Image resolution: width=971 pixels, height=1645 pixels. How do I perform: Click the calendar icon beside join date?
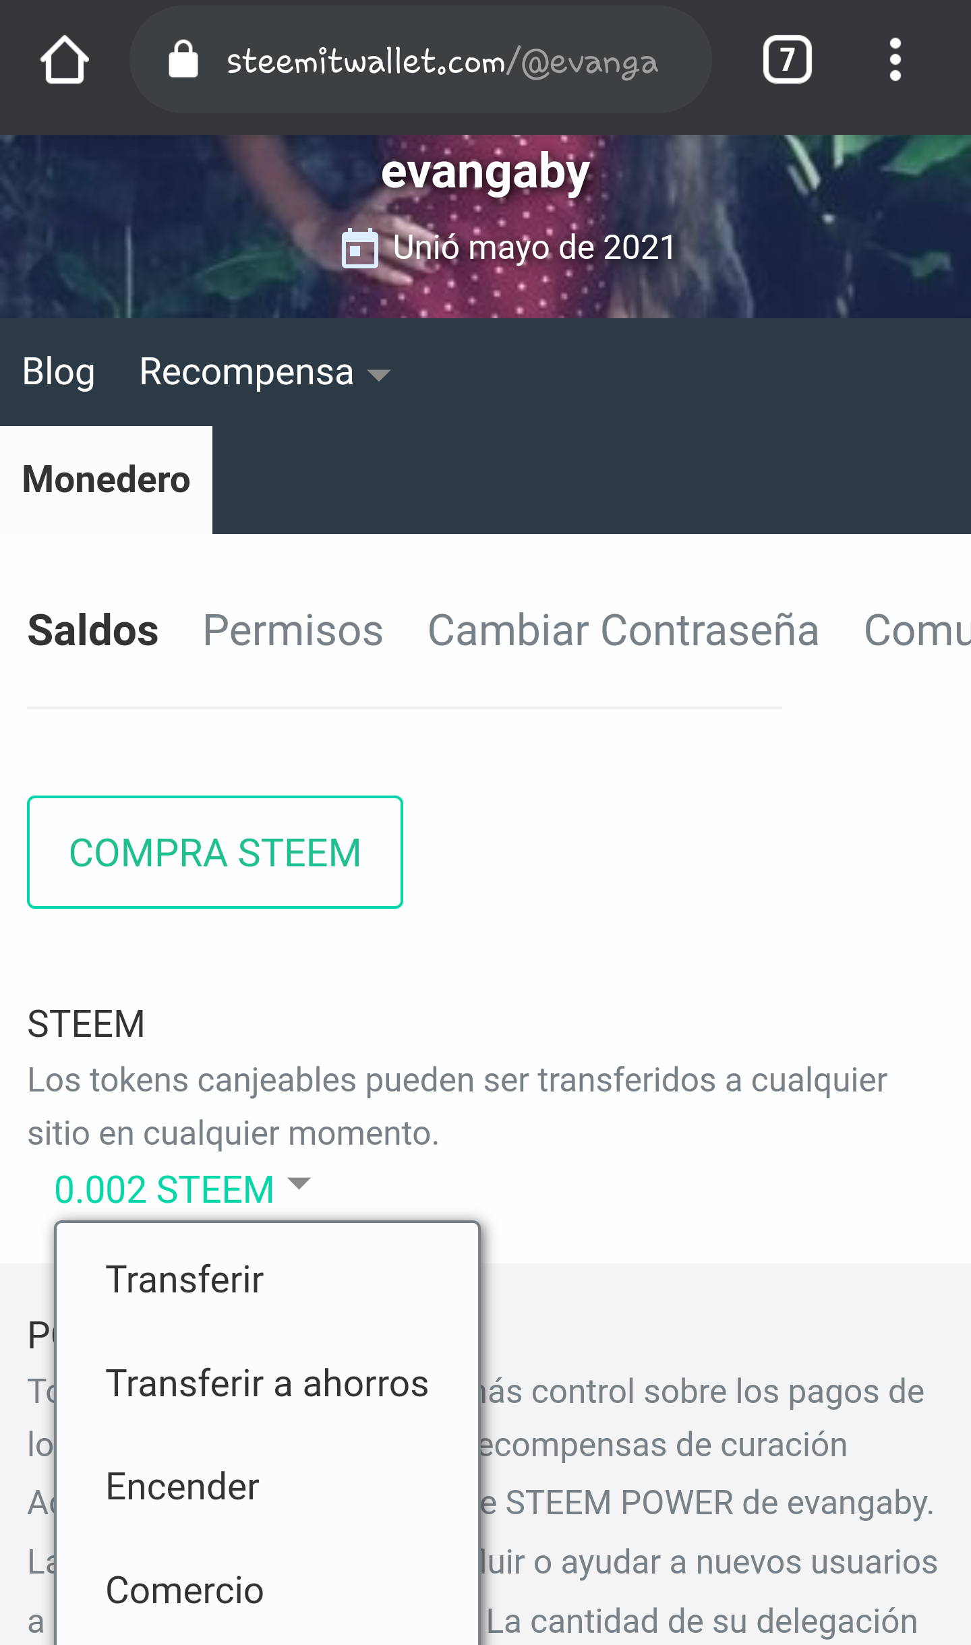(x=359, y=248)
